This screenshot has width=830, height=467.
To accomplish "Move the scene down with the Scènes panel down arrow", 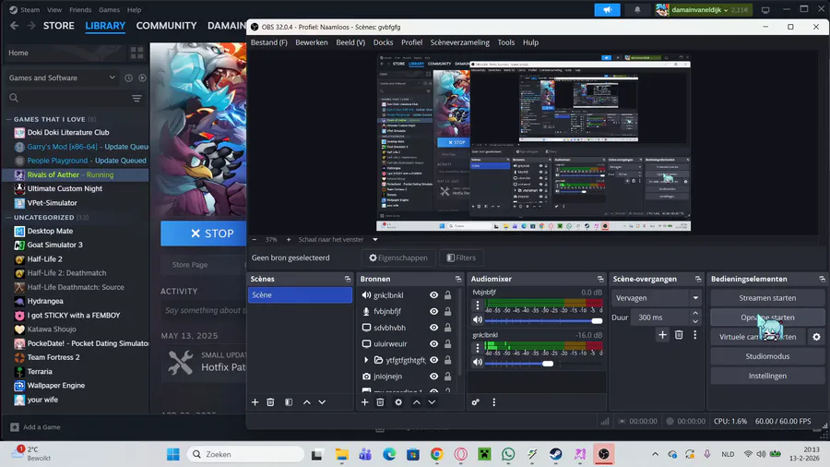I will (322, 402).
